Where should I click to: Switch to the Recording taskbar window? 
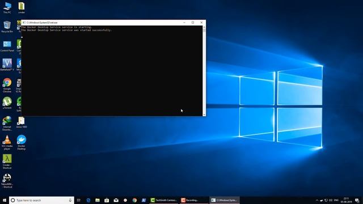(194, 200)
